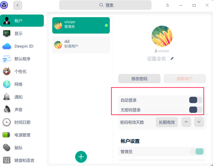Select the 个性化 personalization icon
This screenshot has width=213, height=166.
point(7,72)
